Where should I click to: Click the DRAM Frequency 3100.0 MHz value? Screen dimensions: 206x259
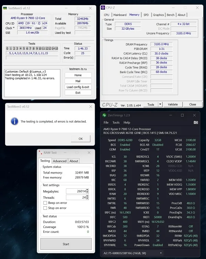coord(161,44)
